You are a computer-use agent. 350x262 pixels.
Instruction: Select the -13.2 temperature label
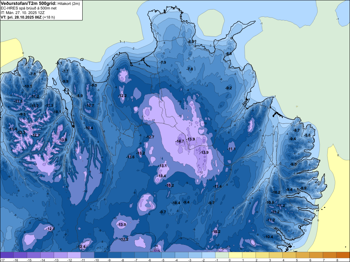141,153
